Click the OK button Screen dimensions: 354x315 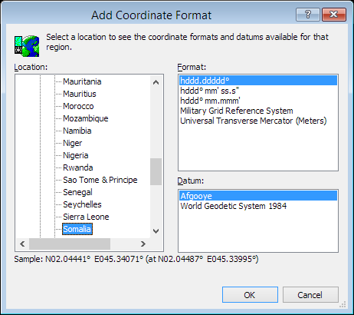click(x=250, y=295)
